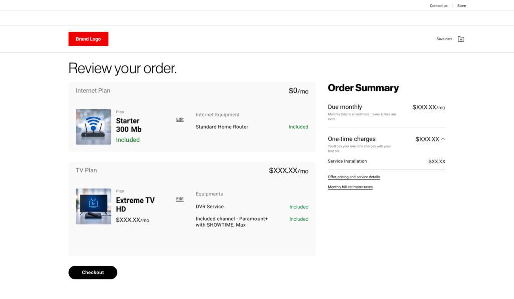Click the Save cart download icon

[461, 39]
